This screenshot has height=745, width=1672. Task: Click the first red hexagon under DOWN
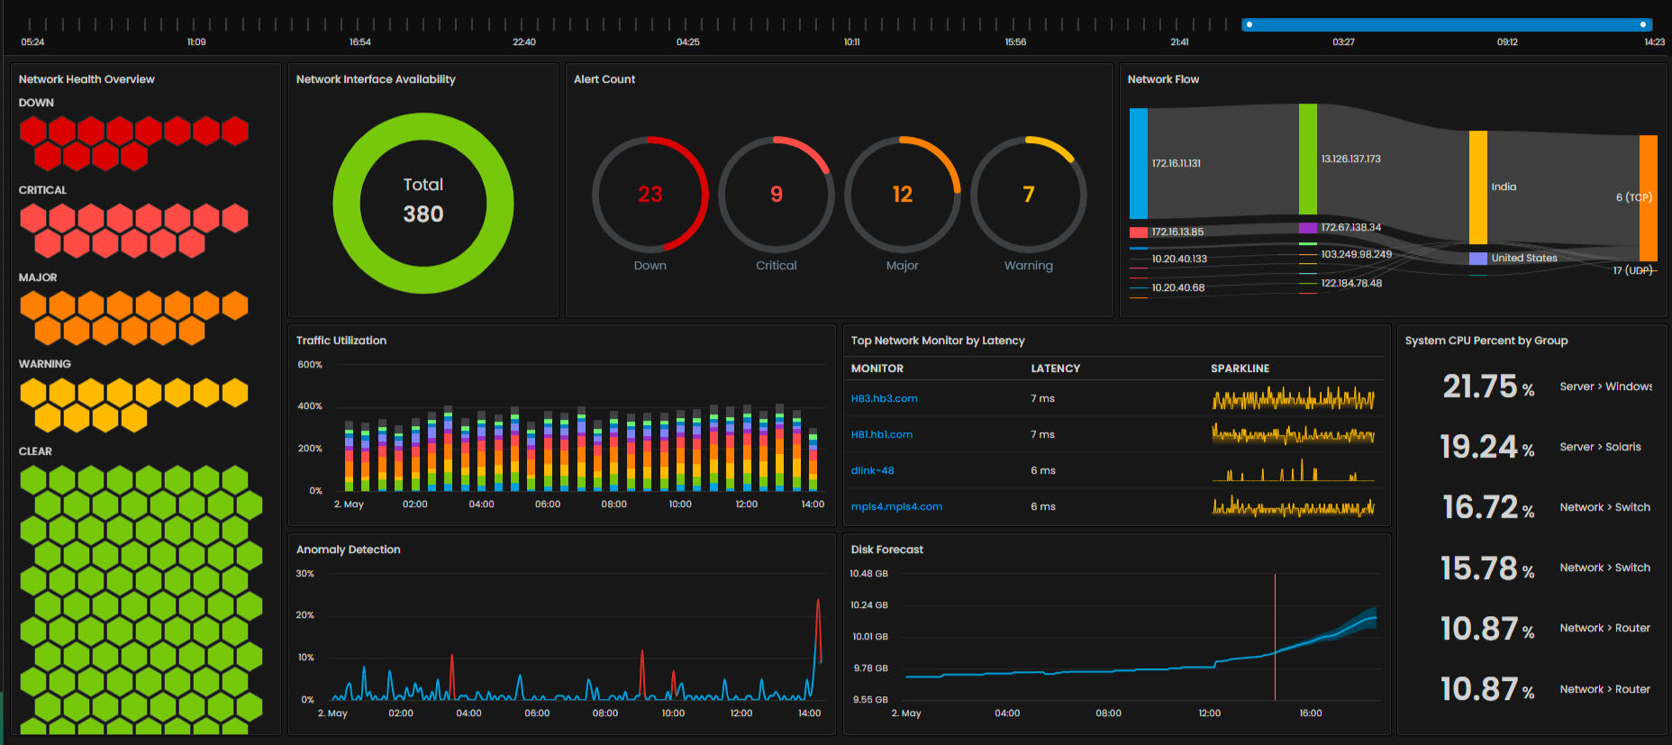[33, 132]
